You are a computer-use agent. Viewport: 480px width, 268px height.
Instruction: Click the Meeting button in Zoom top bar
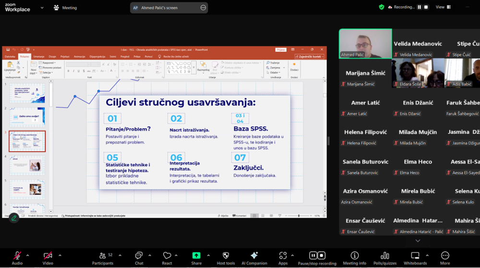[65, 8]
